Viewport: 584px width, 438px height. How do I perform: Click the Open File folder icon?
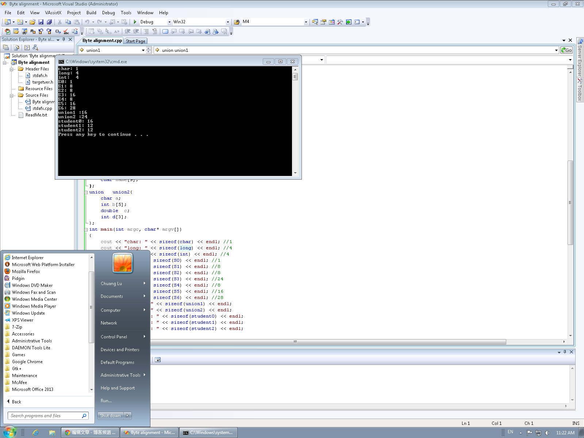click(32, 22)
